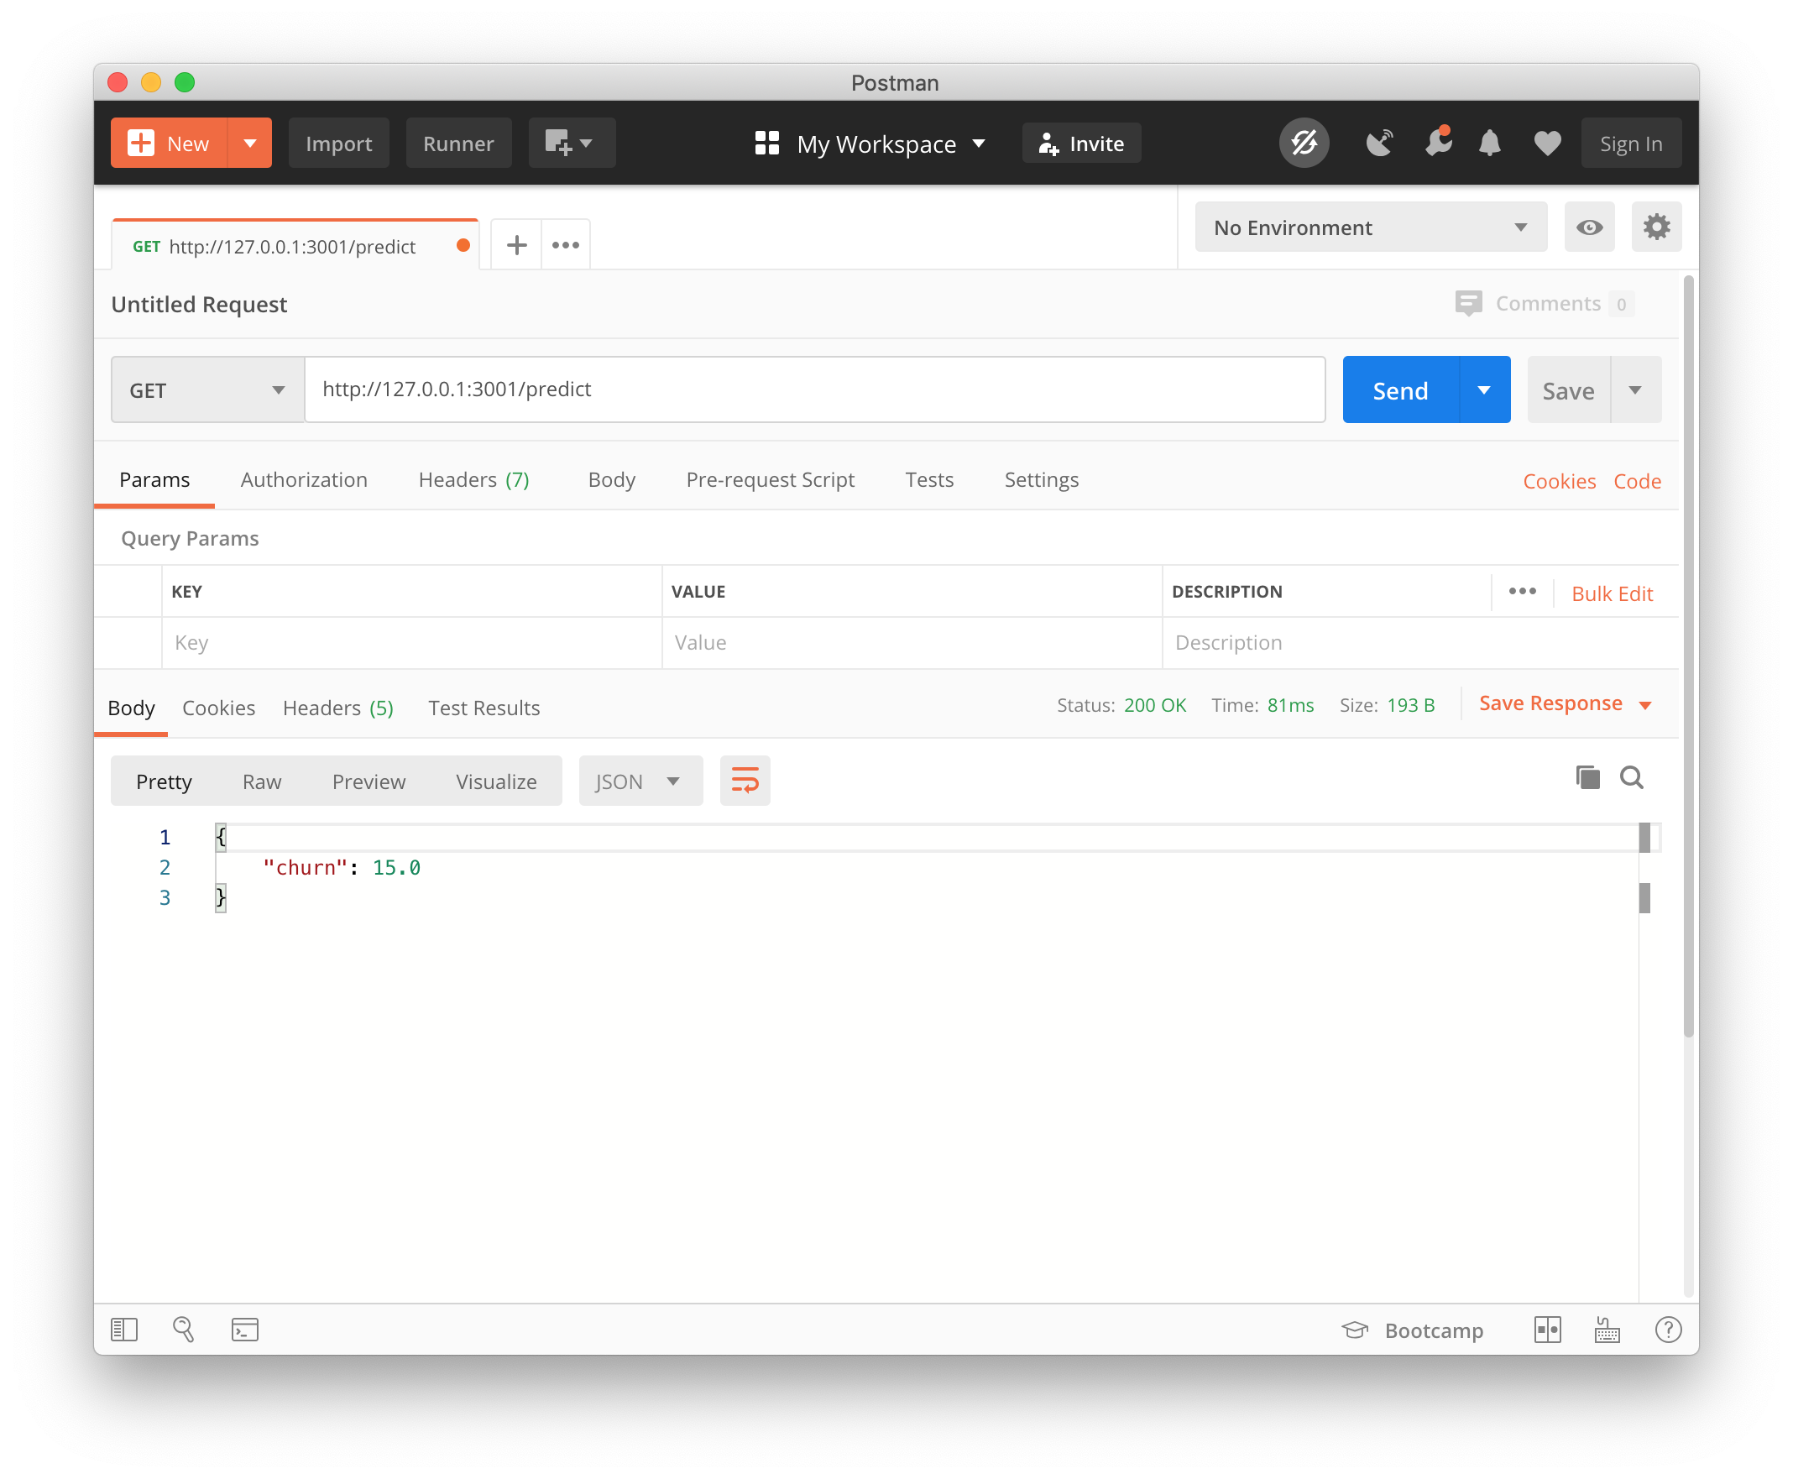
Task: Open the capture requests satellite icon
Action: tap(1379, 144)
